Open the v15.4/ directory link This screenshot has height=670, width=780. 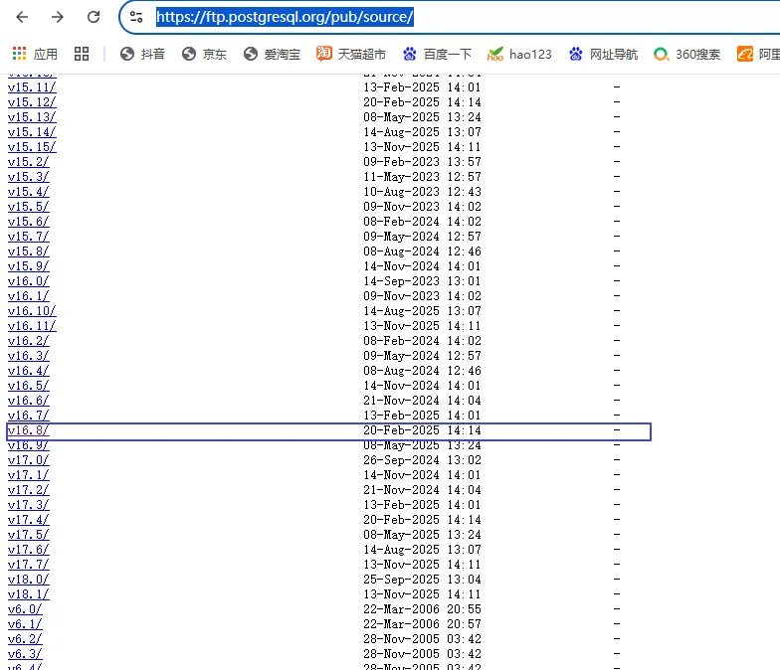tap(28, 192)
